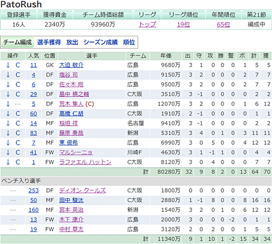
Task: Open トップ league link
Action: [x=147, y=25]
